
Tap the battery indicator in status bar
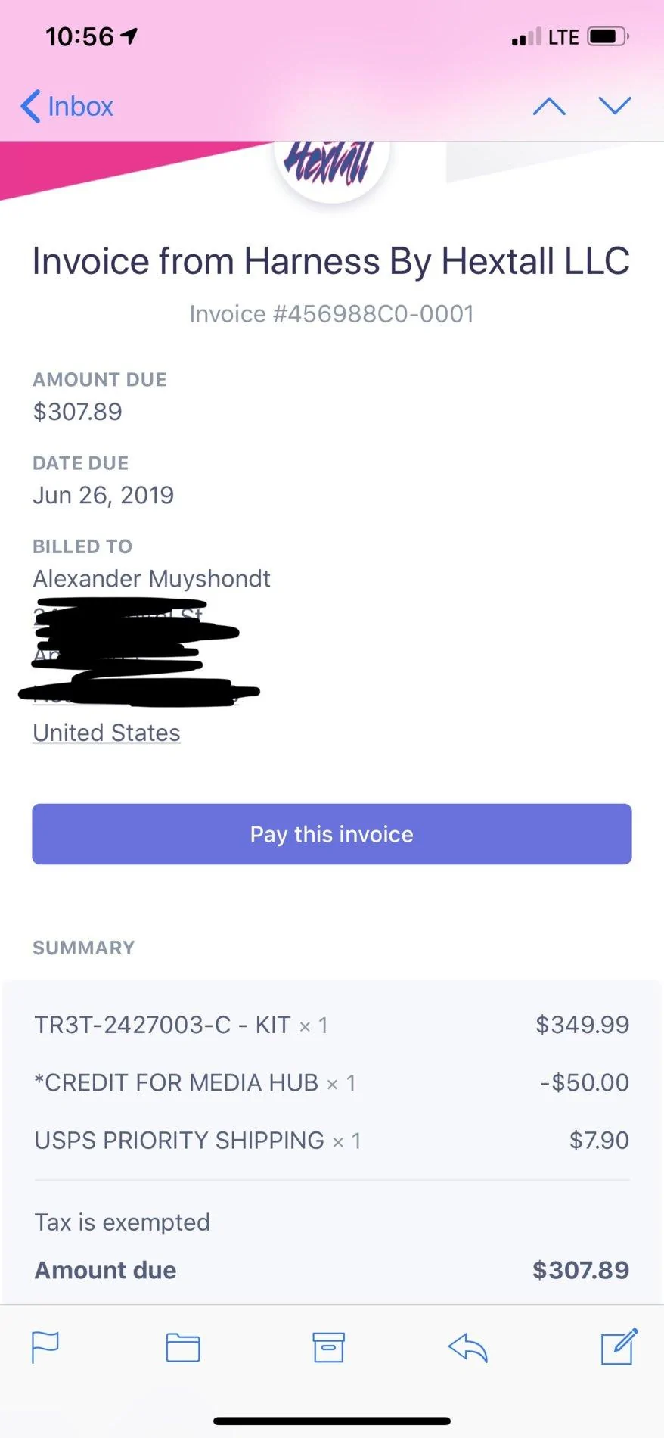(x=609, y=36)
